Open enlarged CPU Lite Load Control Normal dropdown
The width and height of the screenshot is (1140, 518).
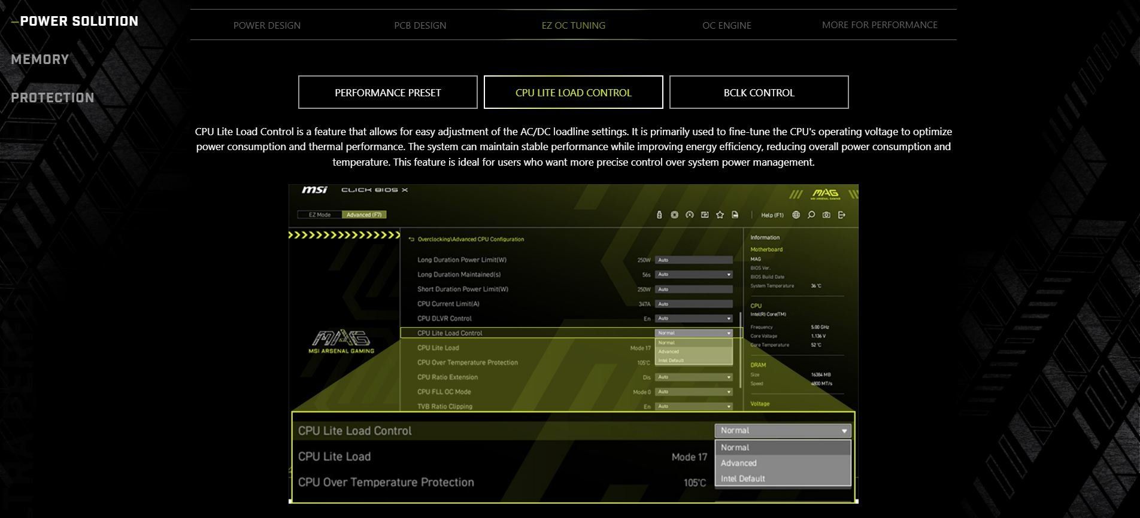(x=783, y=431)
